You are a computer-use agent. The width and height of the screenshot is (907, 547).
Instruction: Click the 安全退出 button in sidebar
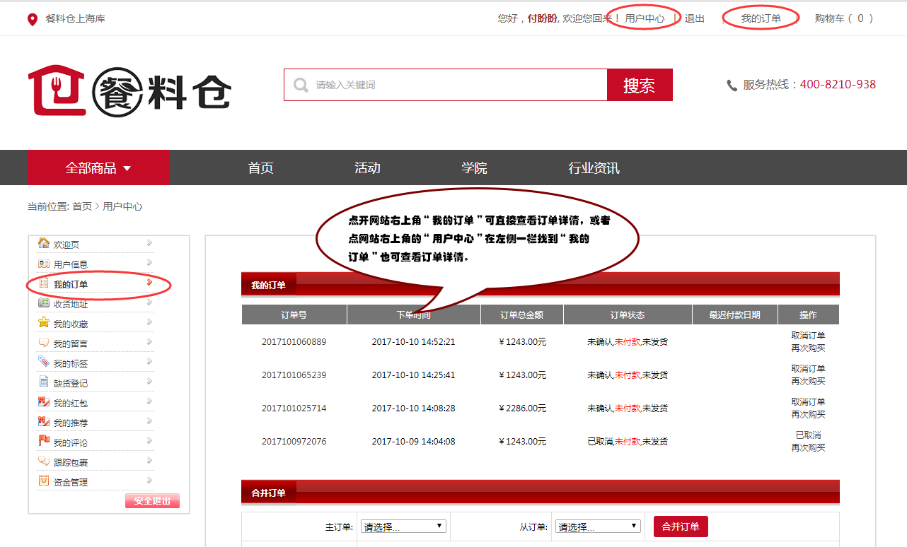152,501
